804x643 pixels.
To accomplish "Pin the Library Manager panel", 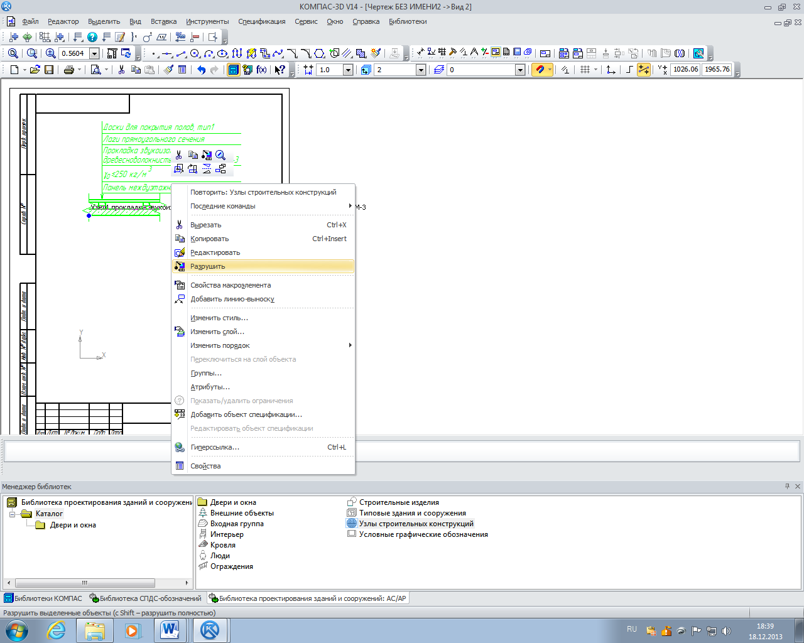I will 788,487.
